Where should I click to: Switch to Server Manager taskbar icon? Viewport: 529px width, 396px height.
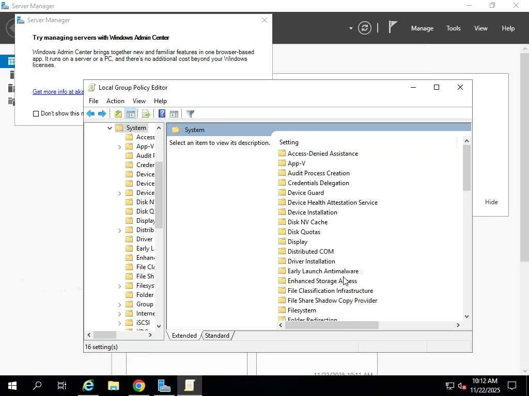coord(164,386)
